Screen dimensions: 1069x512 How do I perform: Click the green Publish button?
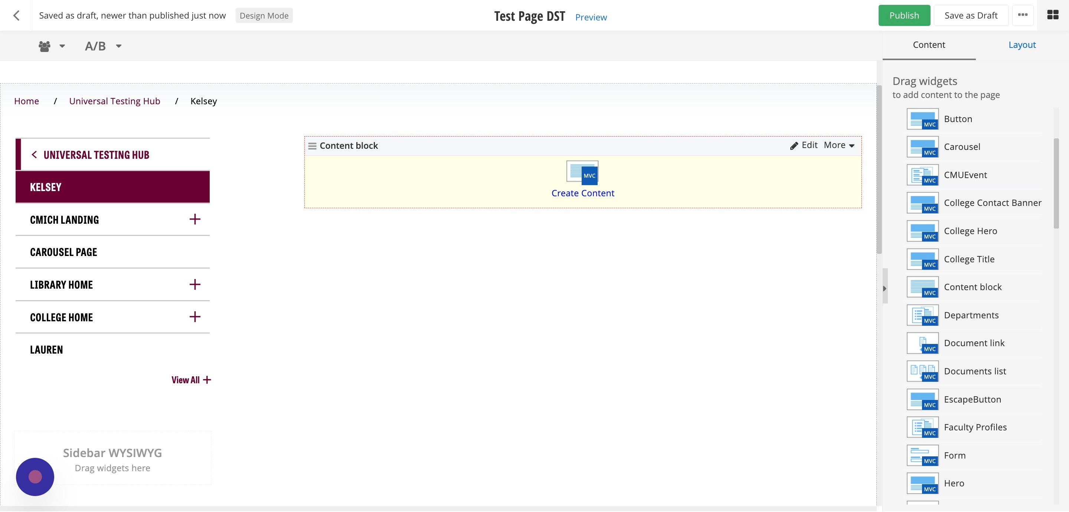[x=904, y=15]
